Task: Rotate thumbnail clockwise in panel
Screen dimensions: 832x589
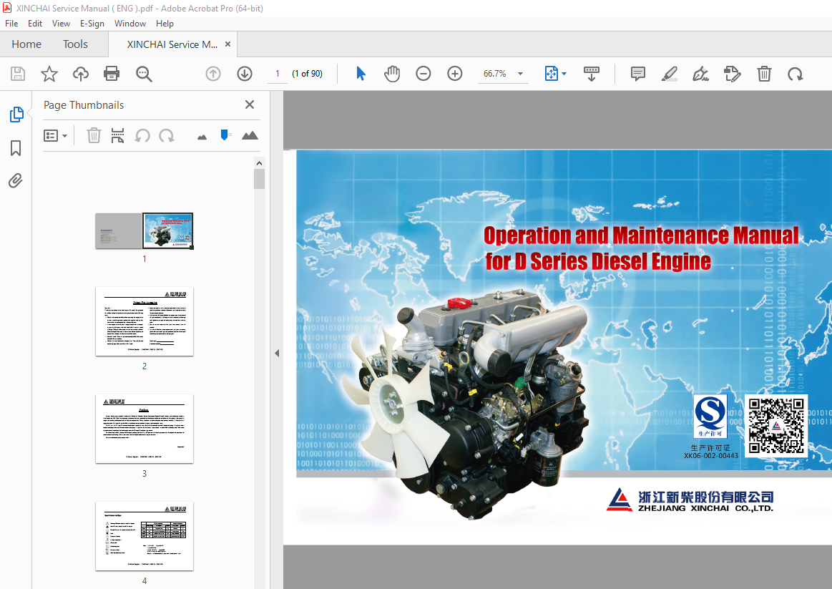Action: pyautogui.click(x=167, y=136)
